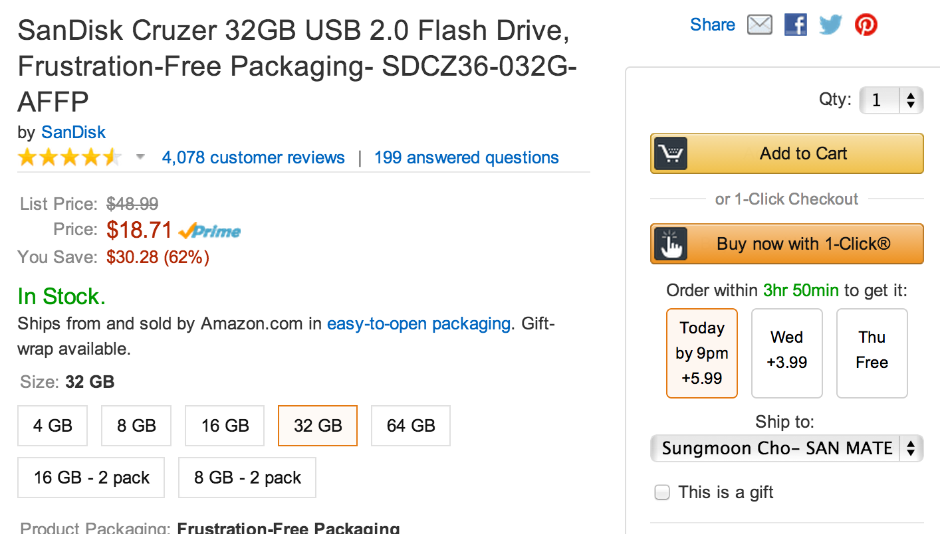
Task: Open the 4,078 customer reviews link
Action: [x=253, y=158]
